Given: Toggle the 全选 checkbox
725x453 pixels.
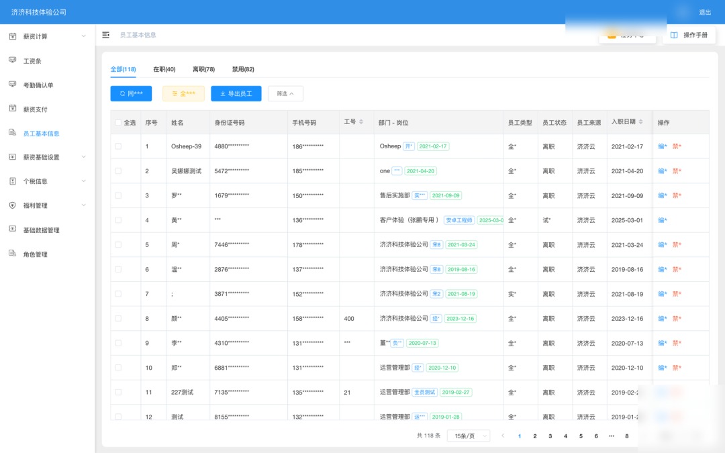Looking at the screenshot, I should [118, 123].
